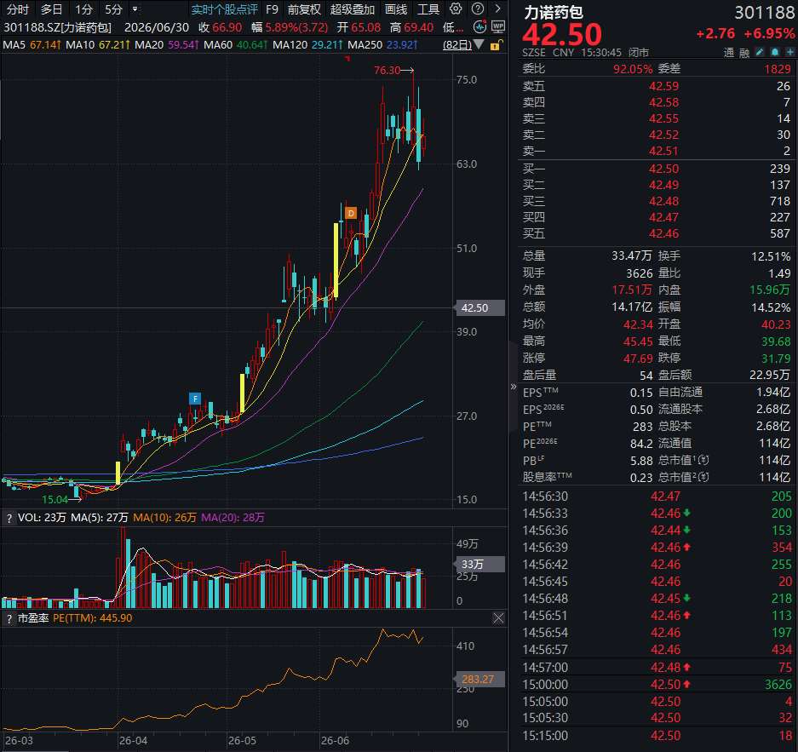
Task: Add stock with plus icon in quote header
Action: point(789,52)
